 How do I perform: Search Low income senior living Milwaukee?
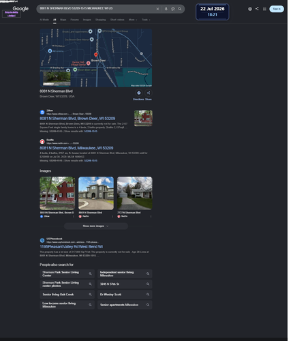(x=67, y=305)
